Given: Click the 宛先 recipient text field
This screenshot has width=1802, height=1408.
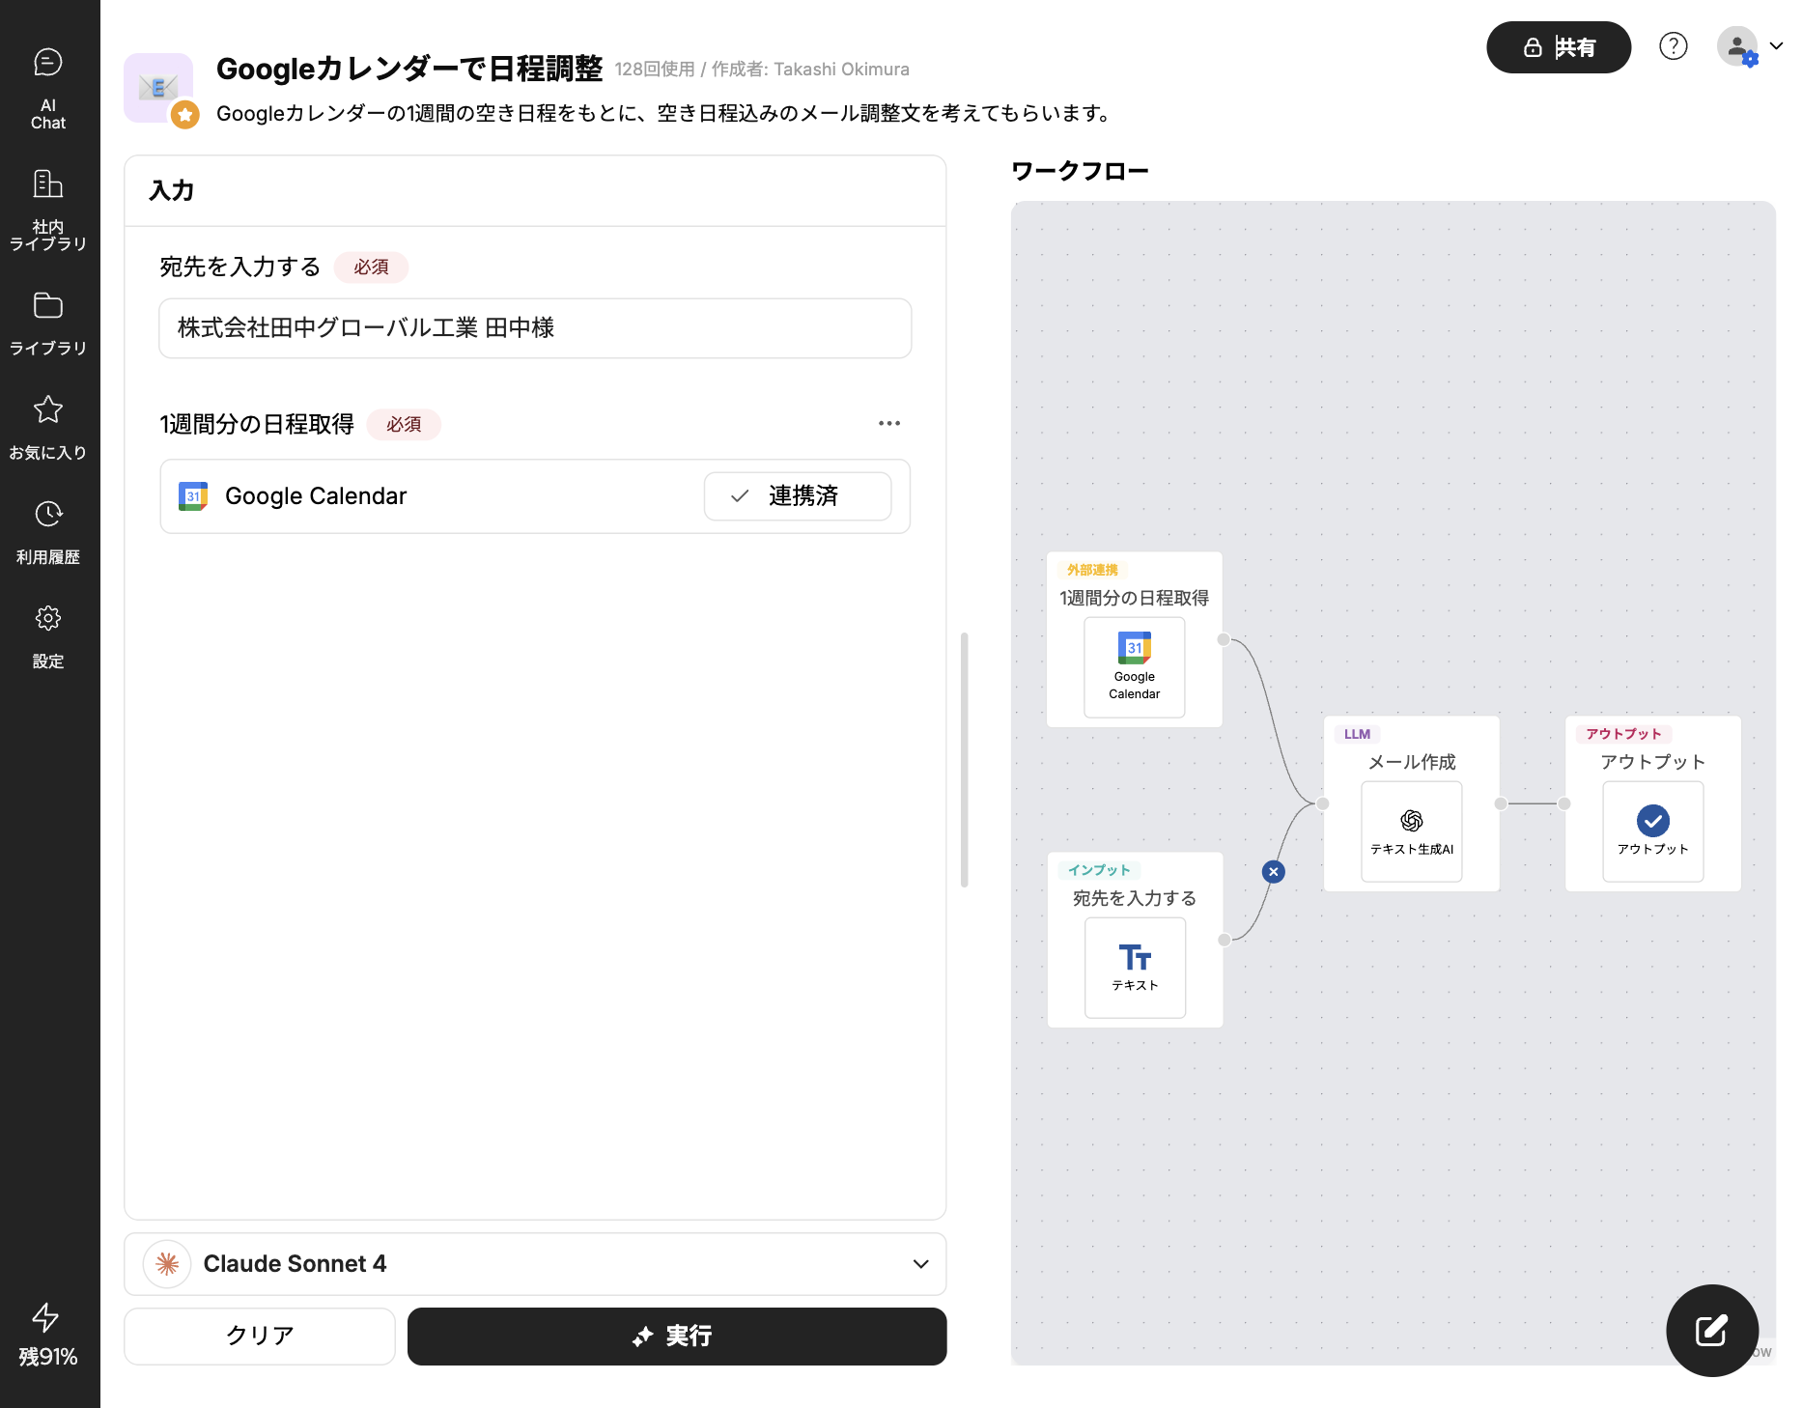Looking at the screenshot, I should pos(535,328).
